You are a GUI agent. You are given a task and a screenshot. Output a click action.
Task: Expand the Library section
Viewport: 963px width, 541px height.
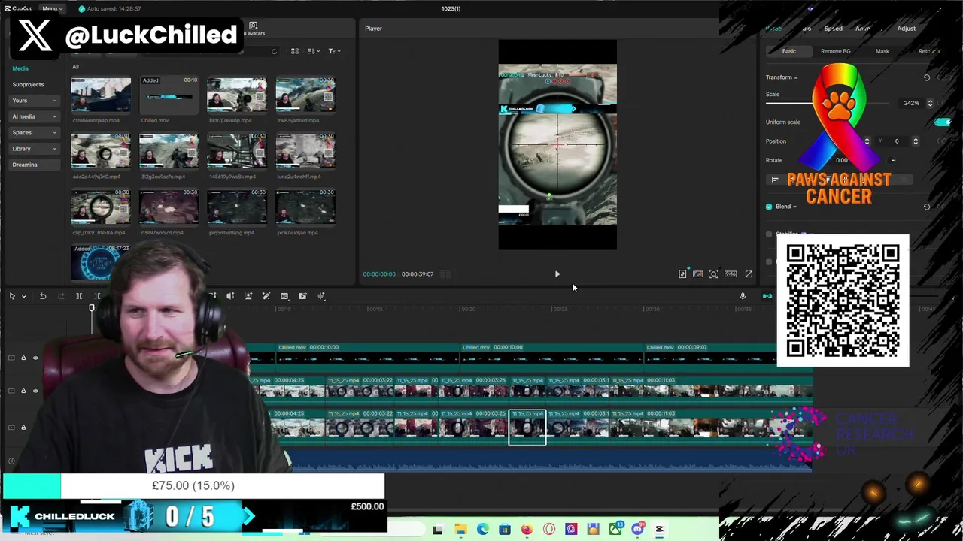pyautogui.click(x=35, y=149)
